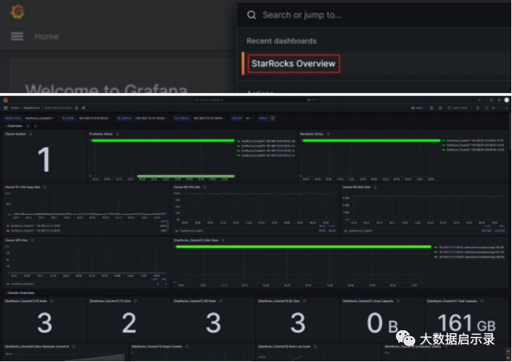
Task: Show the Used Capacity panel info icon
Action: [x=398, y=301]
